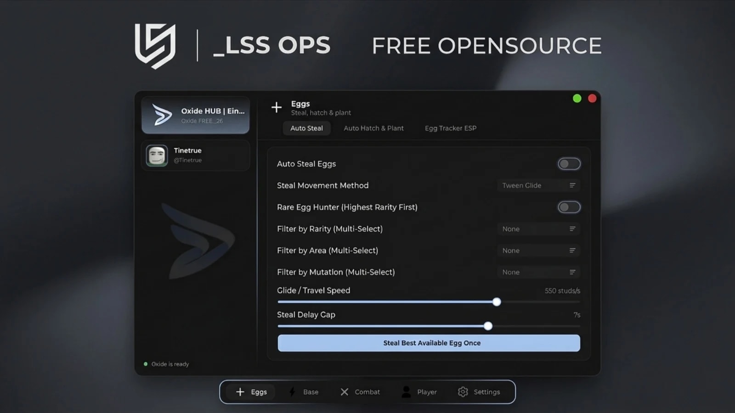Click the green window control dot
Viewport: 735px width, 413px height.
tap(577, 98)
